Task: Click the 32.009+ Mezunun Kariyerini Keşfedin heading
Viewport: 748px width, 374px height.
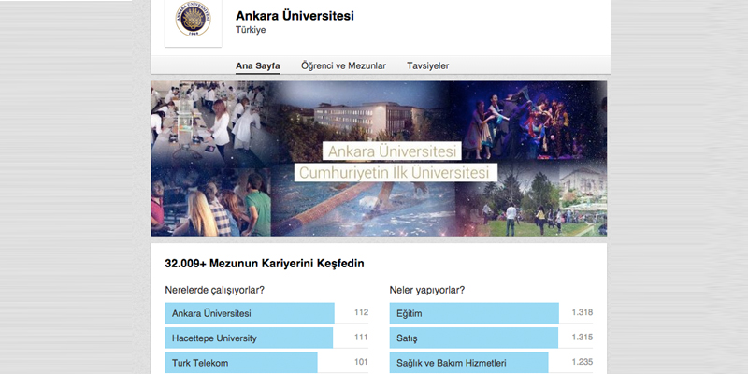Action: pyautogui.click(x=265, y=264)
